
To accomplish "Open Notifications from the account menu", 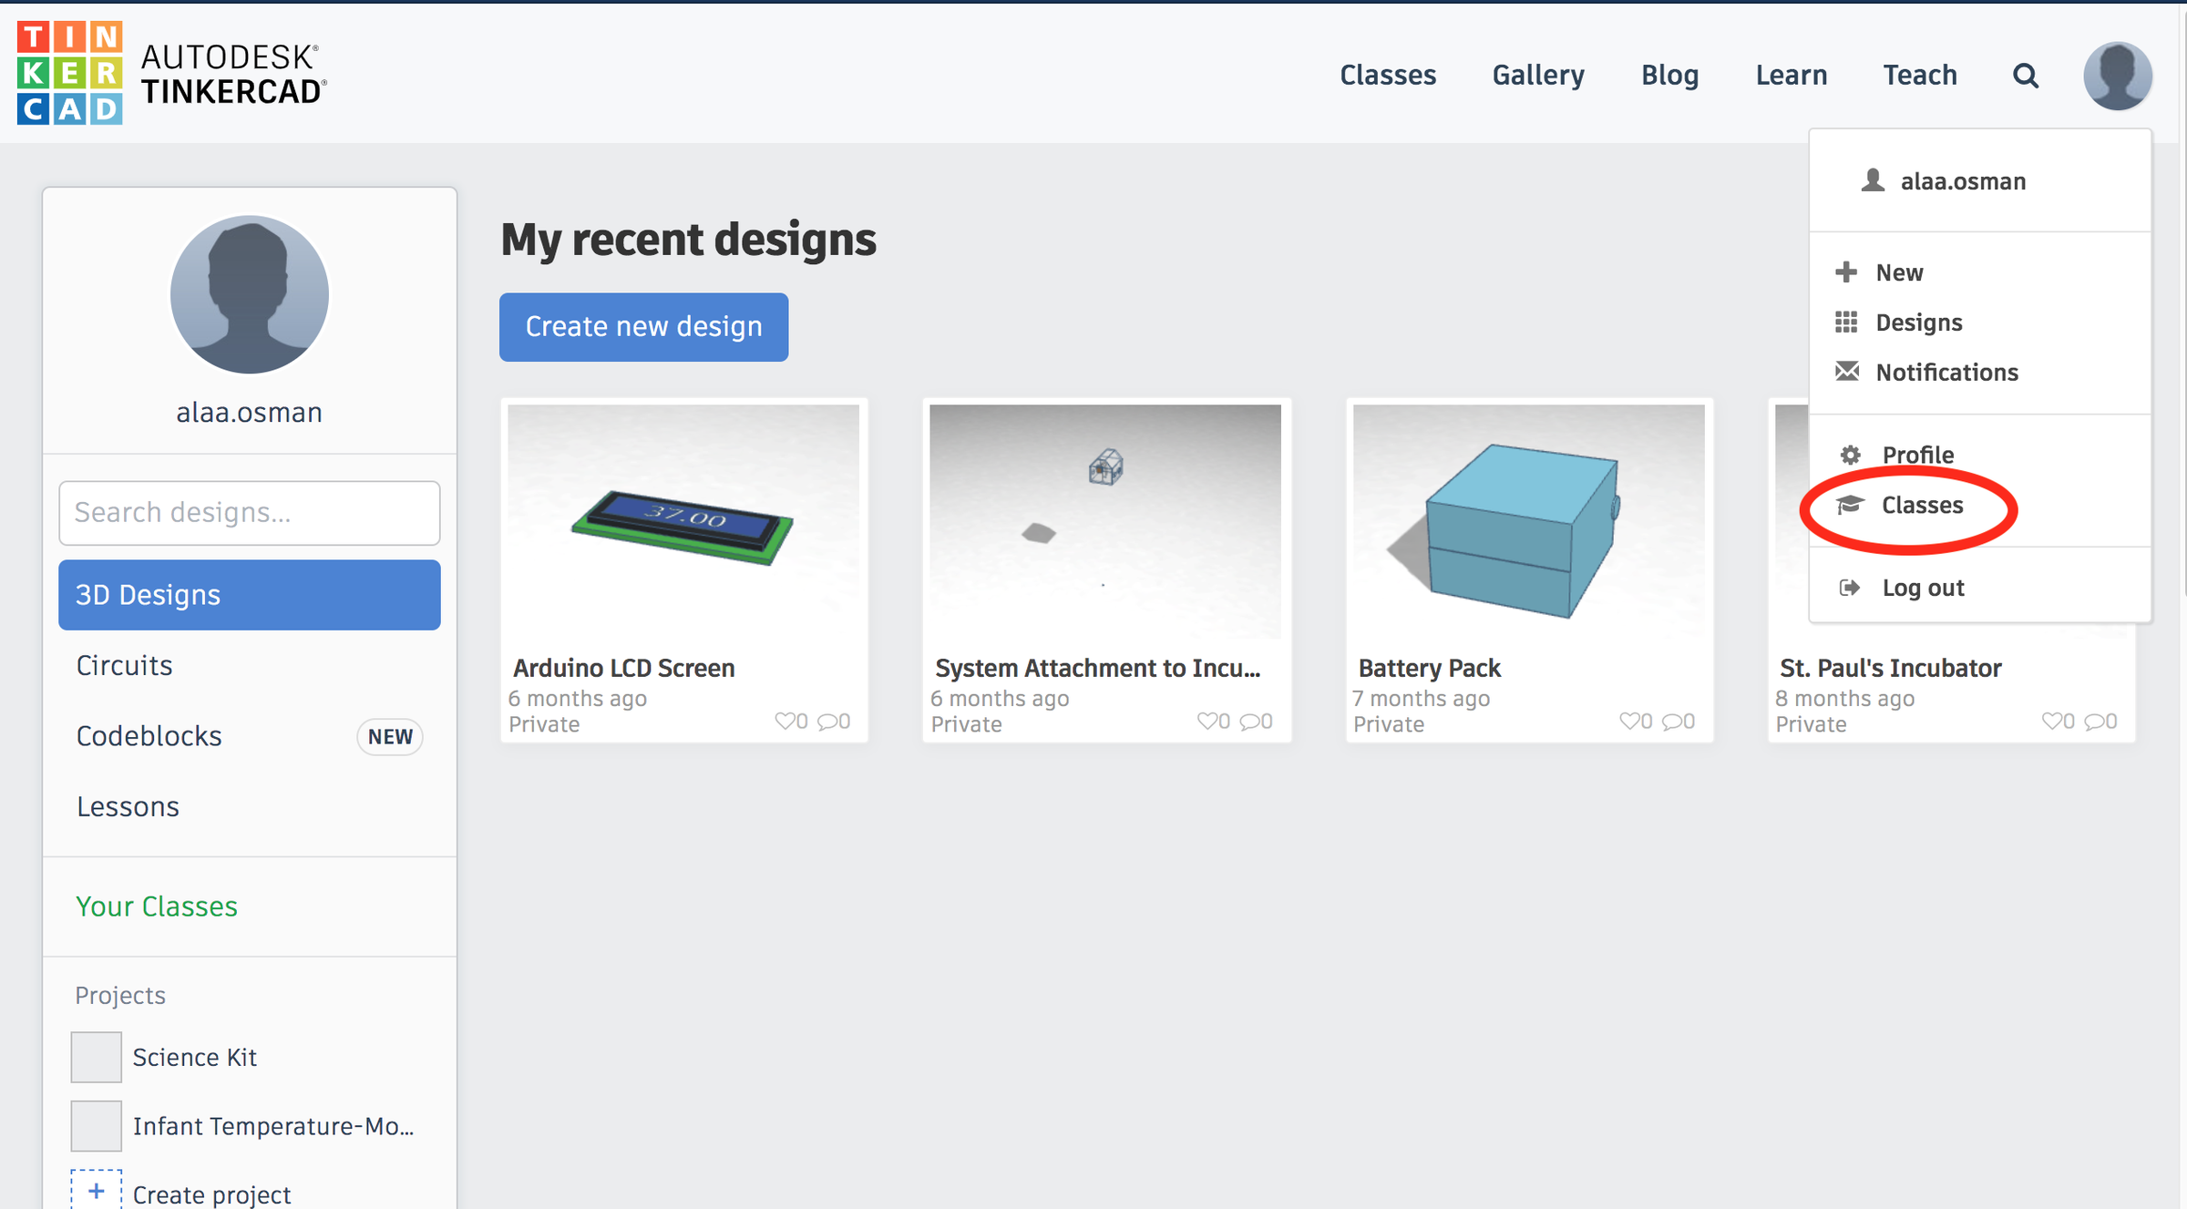I will tap(1946, 372).
